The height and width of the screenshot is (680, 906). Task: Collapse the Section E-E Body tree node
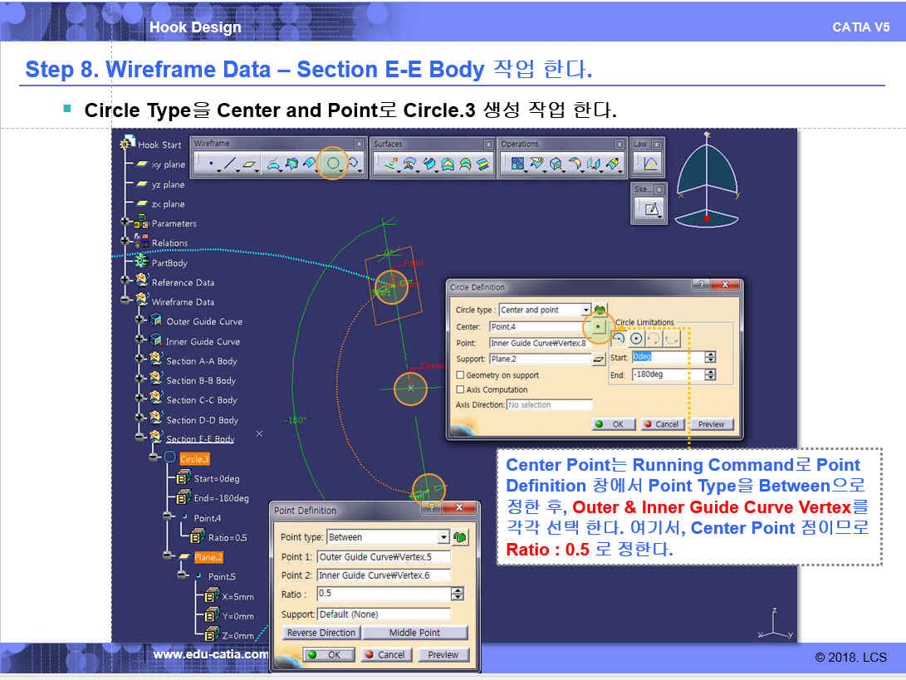(140, 438)
